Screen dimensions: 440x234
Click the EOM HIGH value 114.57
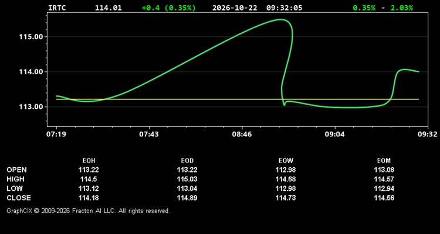(x=384, y=179)
